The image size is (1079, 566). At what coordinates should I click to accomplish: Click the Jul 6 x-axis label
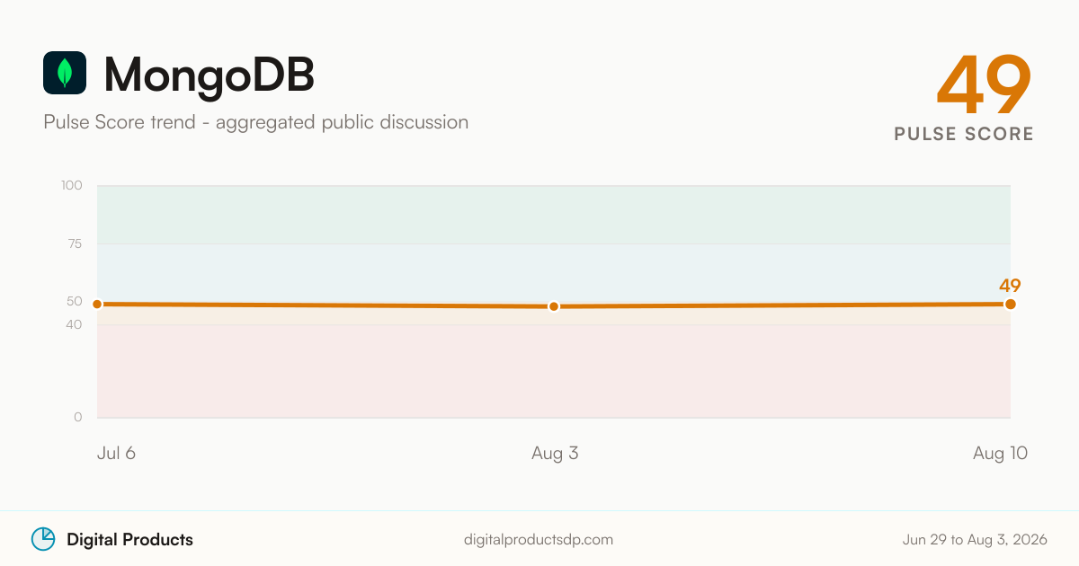[116, 454]
